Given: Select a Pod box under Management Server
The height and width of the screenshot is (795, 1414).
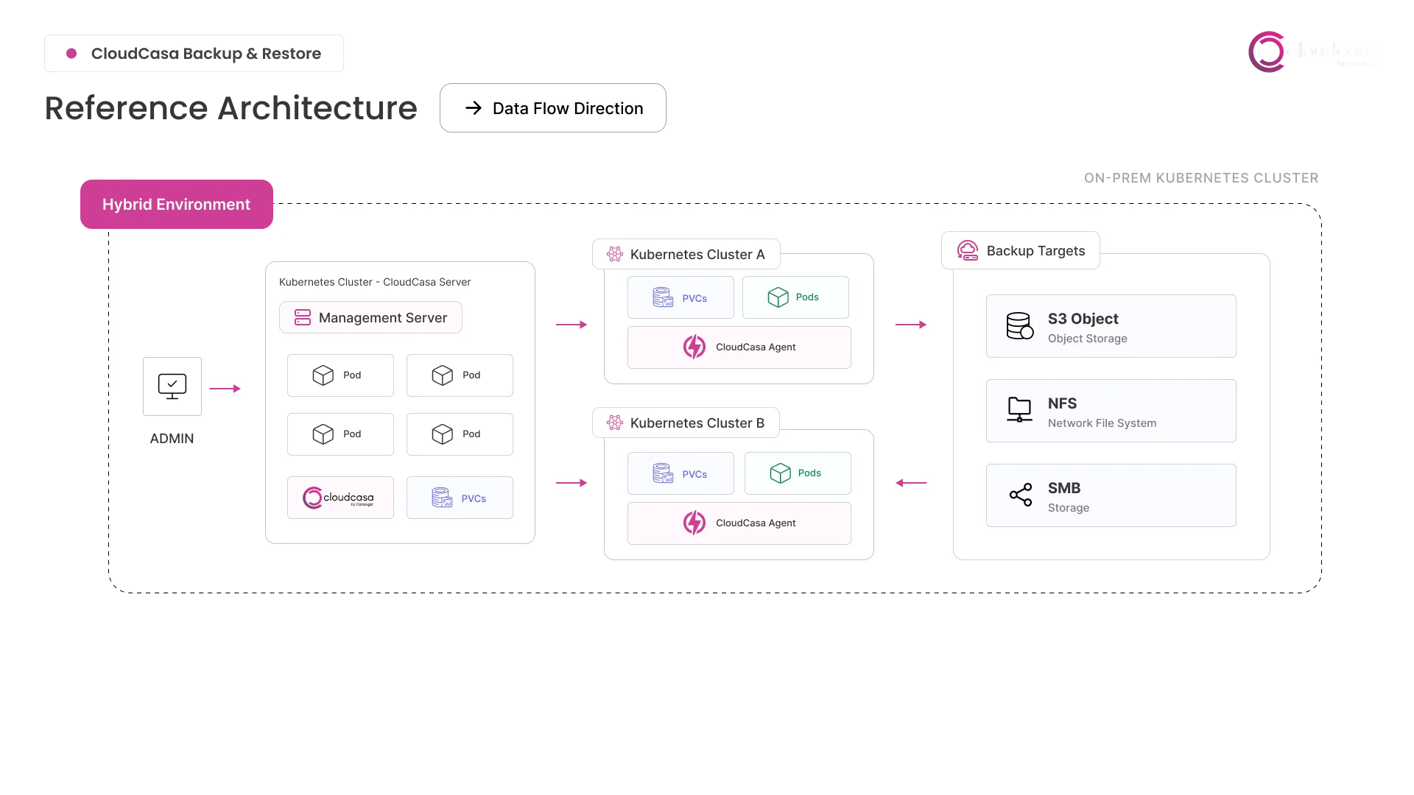Looking at the screenshot, I should [x=340, y=375].
